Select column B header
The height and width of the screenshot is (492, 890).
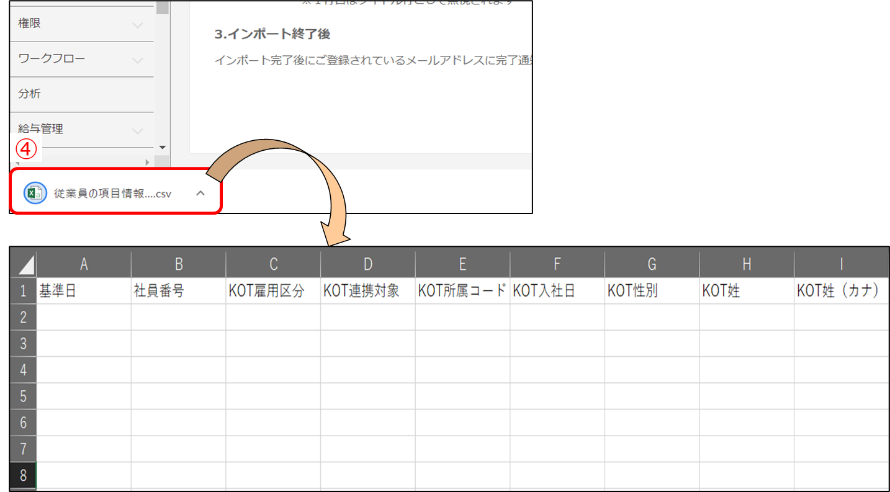[x=179, y=264]
